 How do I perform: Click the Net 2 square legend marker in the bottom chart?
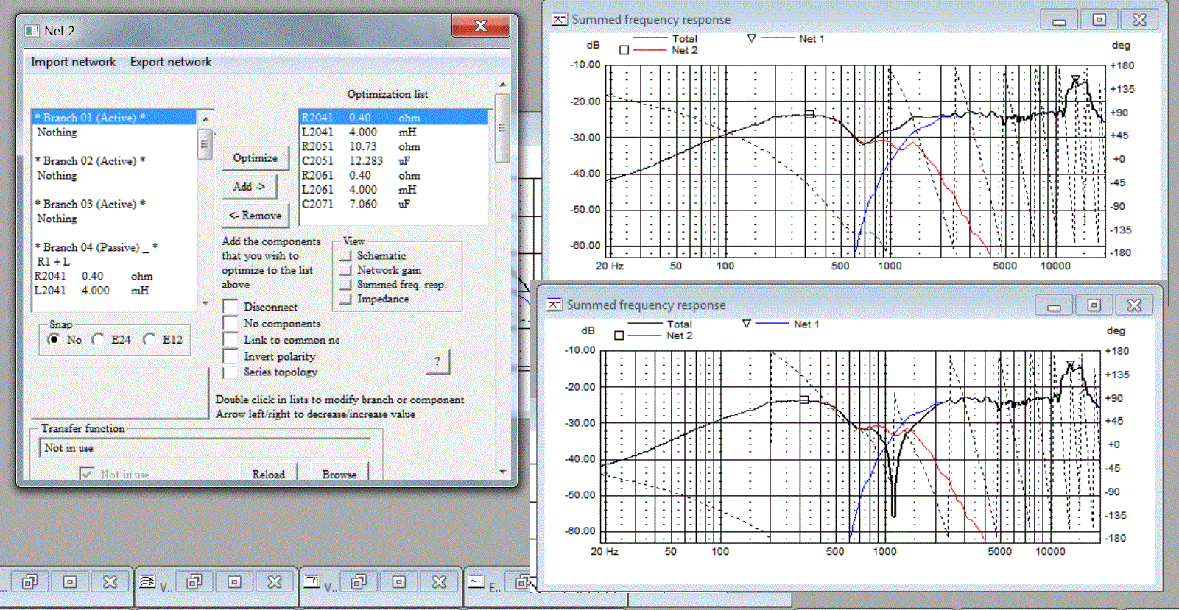(x=619, y=336)
